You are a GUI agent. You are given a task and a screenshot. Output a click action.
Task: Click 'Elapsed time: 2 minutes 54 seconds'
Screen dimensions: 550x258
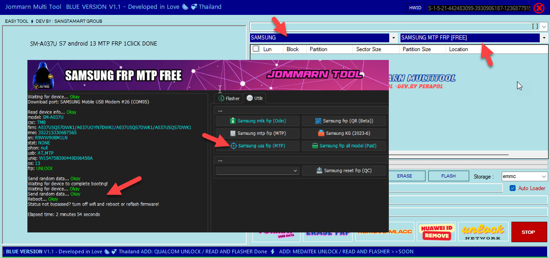pyautogui.click(x=64, y=214)
